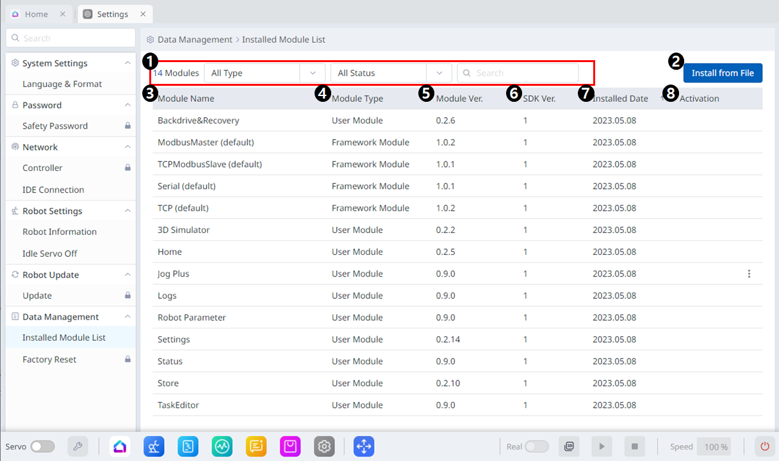This screenshot has height=461, width=779.
Task: Toggle the Servo switch
Action: pyautogui.click(x=42, y=446)
